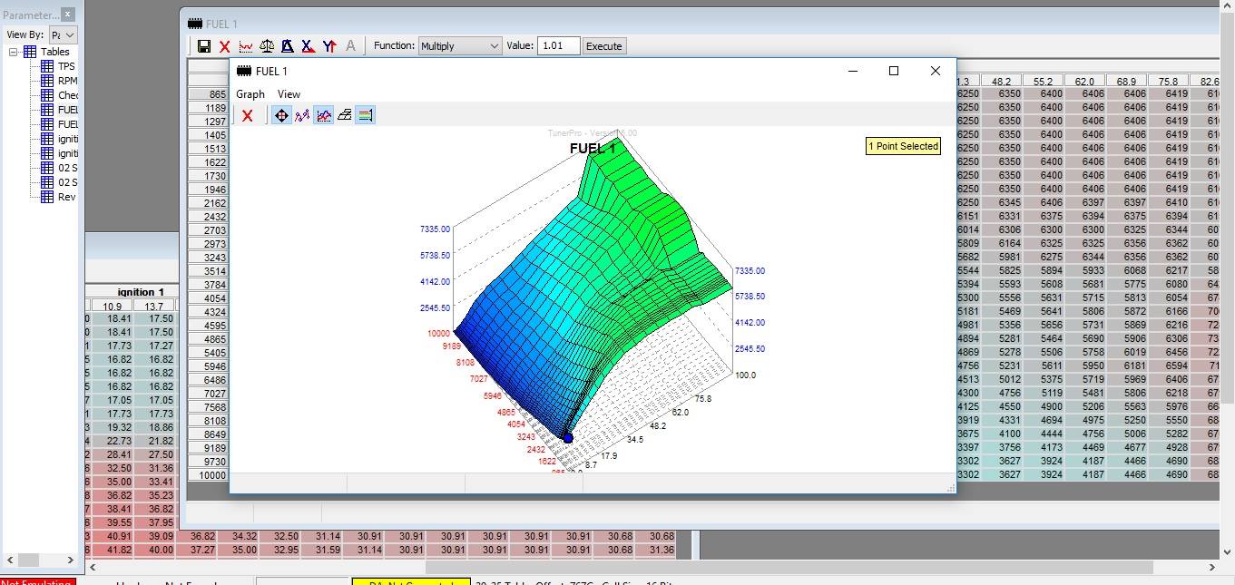Open the View menu in graph window

[289, 94]
